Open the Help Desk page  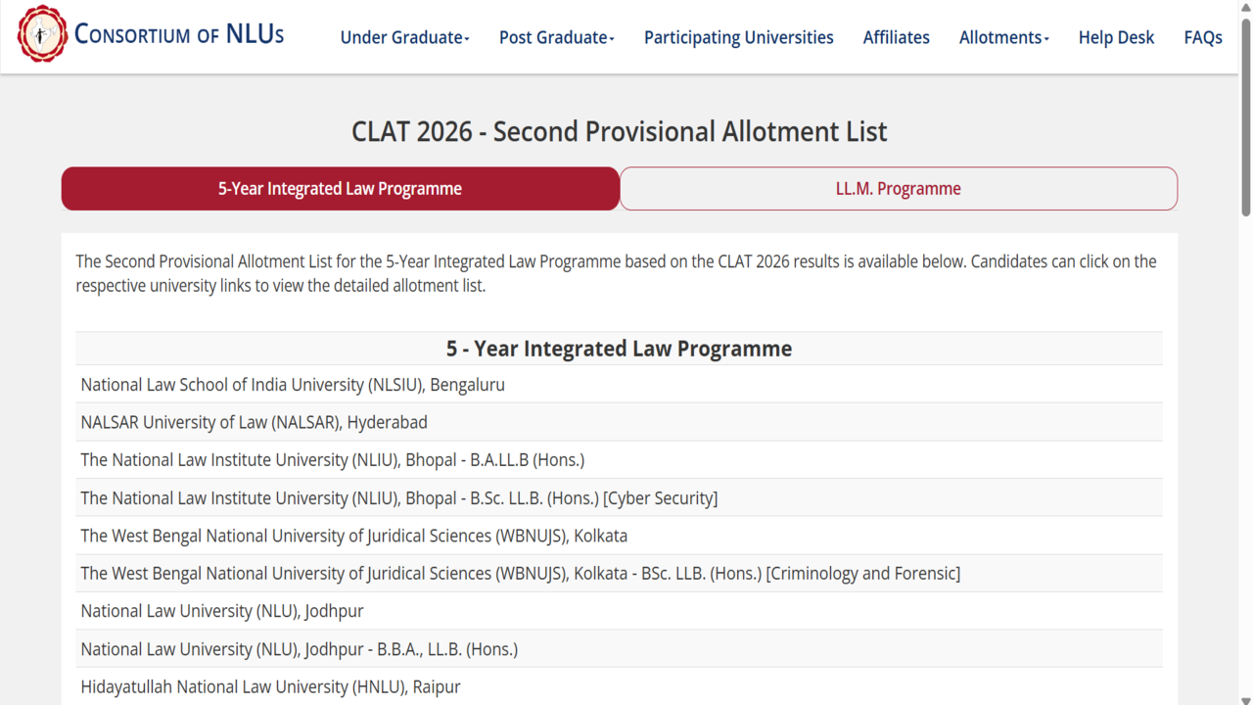pos(1116,37)
